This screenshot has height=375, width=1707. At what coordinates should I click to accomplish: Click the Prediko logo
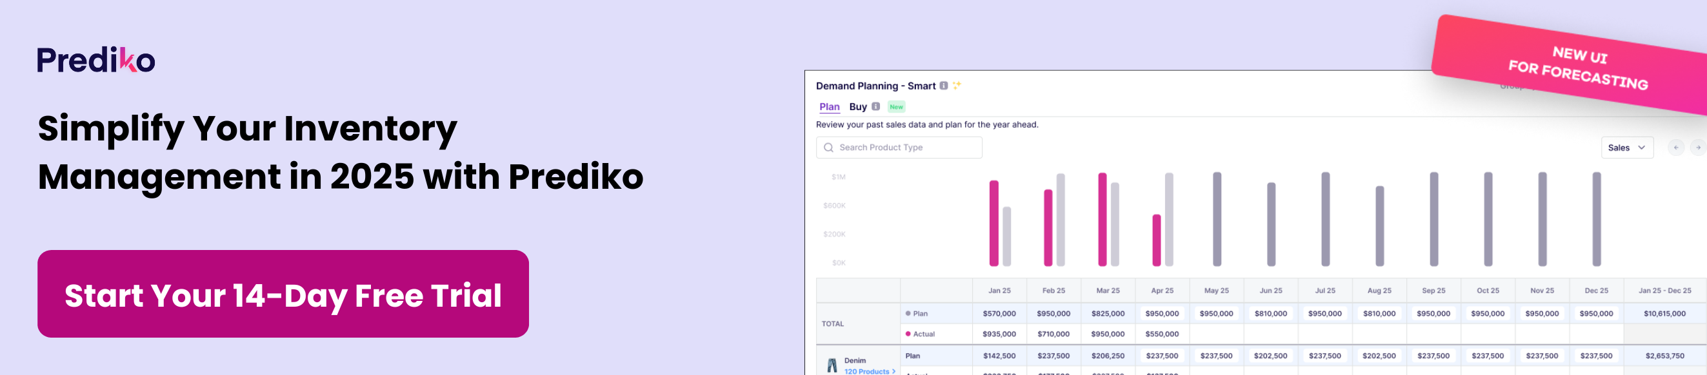[x=96, y=59]
